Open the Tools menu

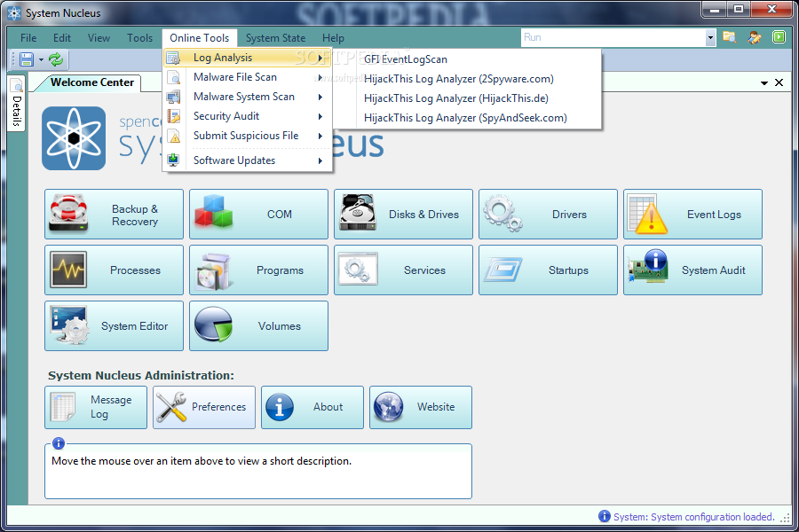tap(139, 37)
